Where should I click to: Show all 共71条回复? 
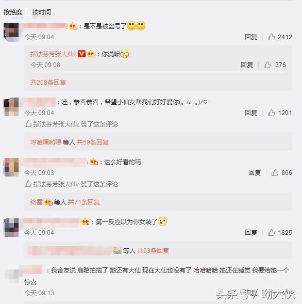tap(84, 202)
